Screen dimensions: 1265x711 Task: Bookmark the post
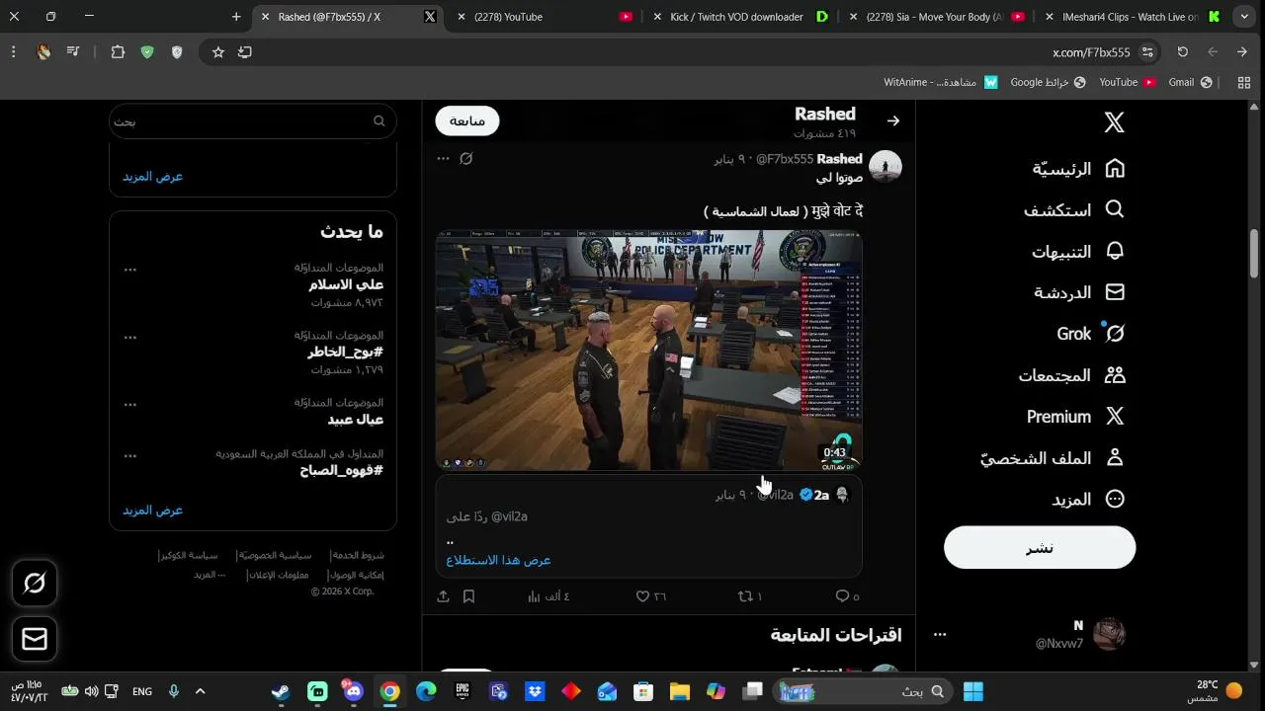(469, 596)
